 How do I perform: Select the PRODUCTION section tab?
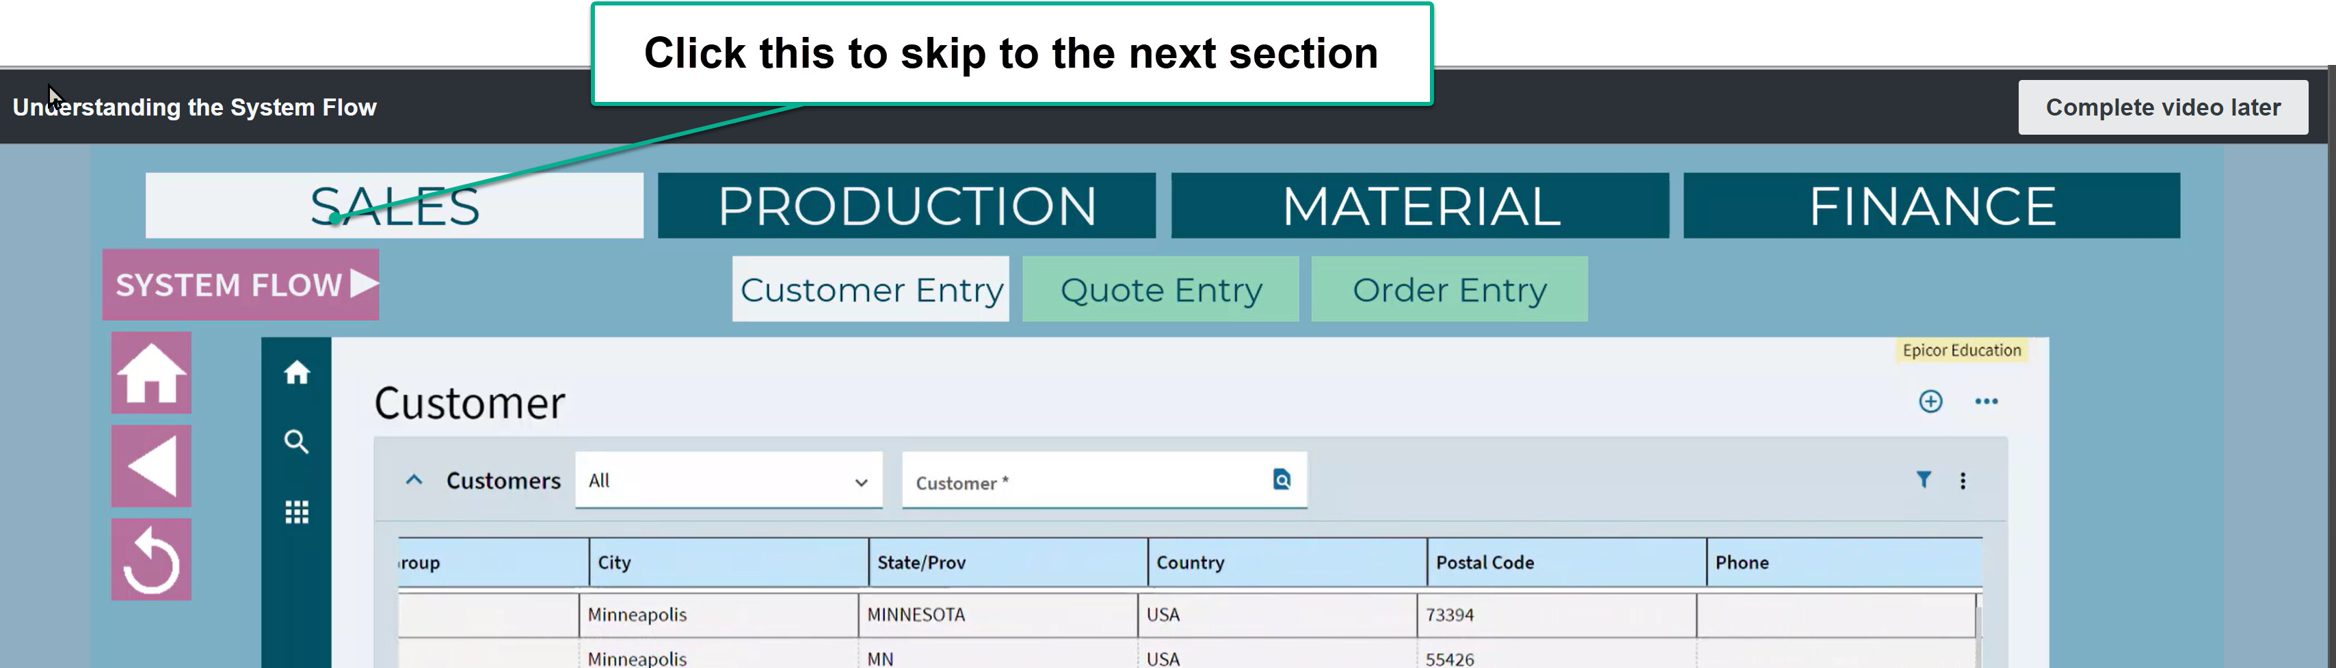907,206
